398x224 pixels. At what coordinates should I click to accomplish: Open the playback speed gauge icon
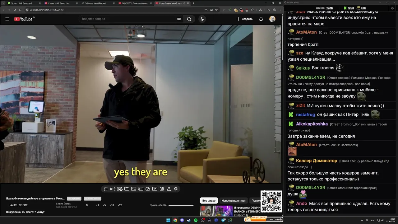point(148,189)
